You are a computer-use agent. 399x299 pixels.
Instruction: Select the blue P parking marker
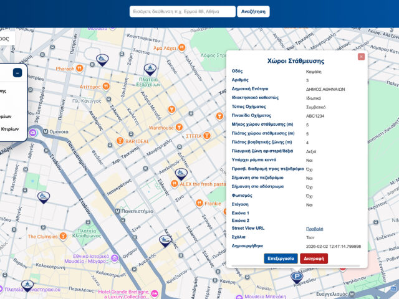(x=297, y=277)
